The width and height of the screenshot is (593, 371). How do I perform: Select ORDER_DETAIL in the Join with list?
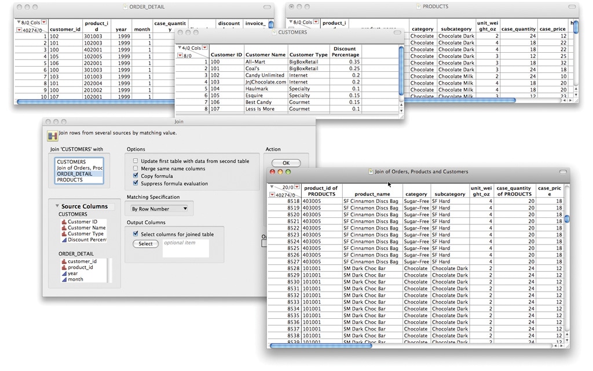pos(79,174)
